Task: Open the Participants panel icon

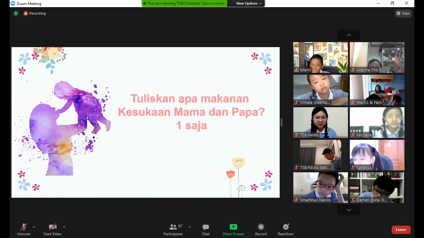Action: [173, 227]
